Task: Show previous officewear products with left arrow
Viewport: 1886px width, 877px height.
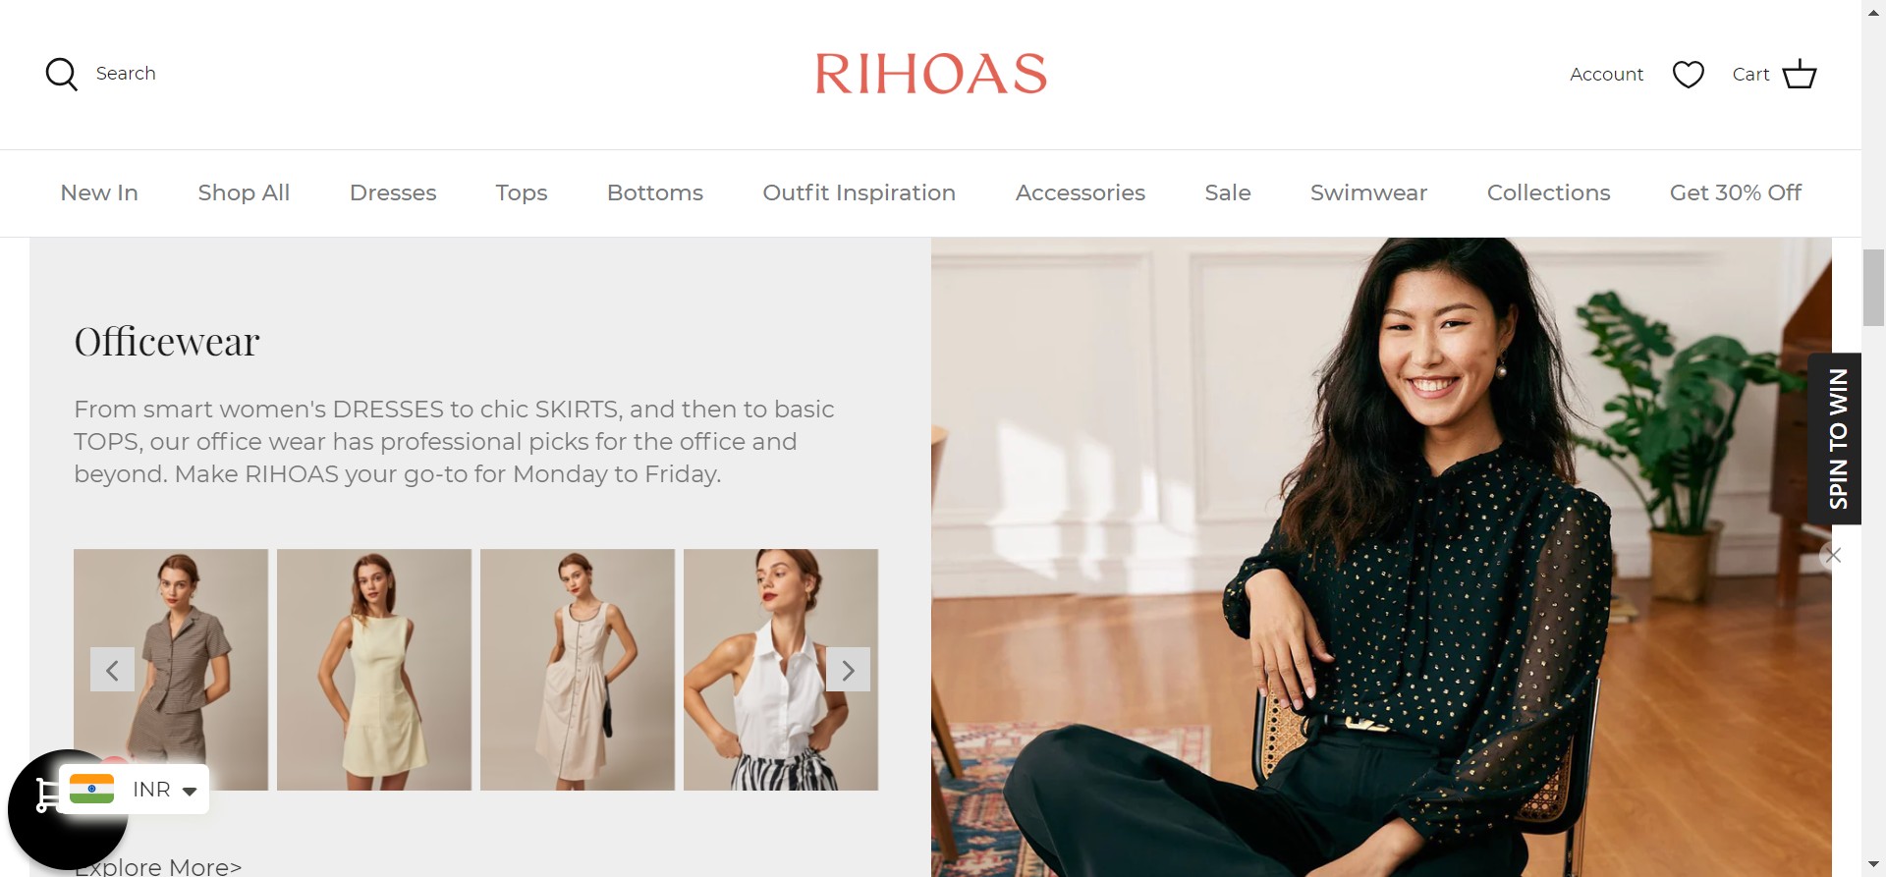Action: point(112,670)
